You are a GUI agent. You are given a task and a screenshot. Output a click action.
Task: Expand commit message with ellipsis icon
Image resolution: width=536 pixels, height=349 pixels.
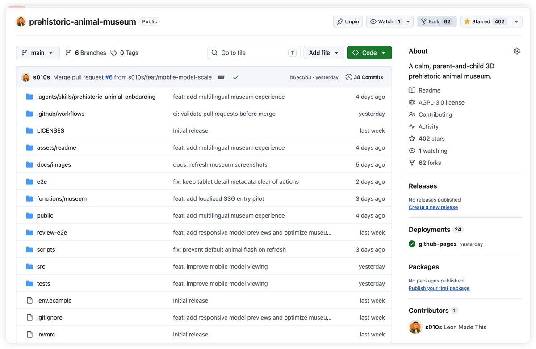[221, 77]
